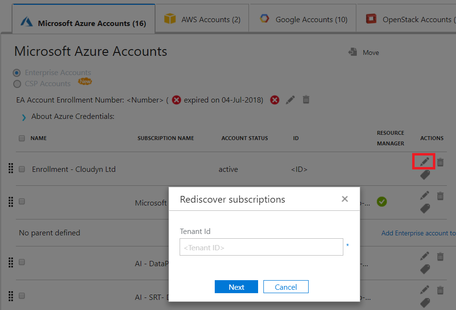Click the NAME column header

click(39, 138)
